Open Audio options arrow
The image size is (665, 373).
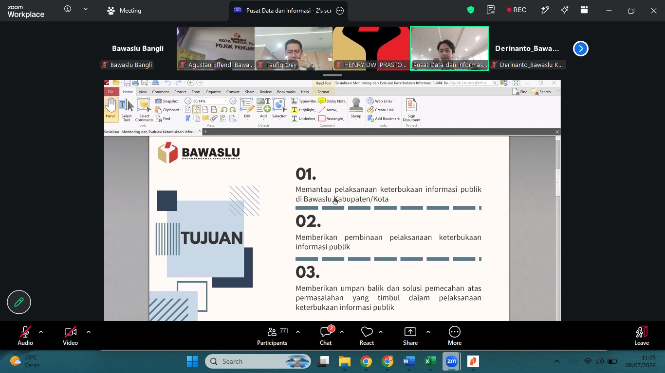(41, 332)
